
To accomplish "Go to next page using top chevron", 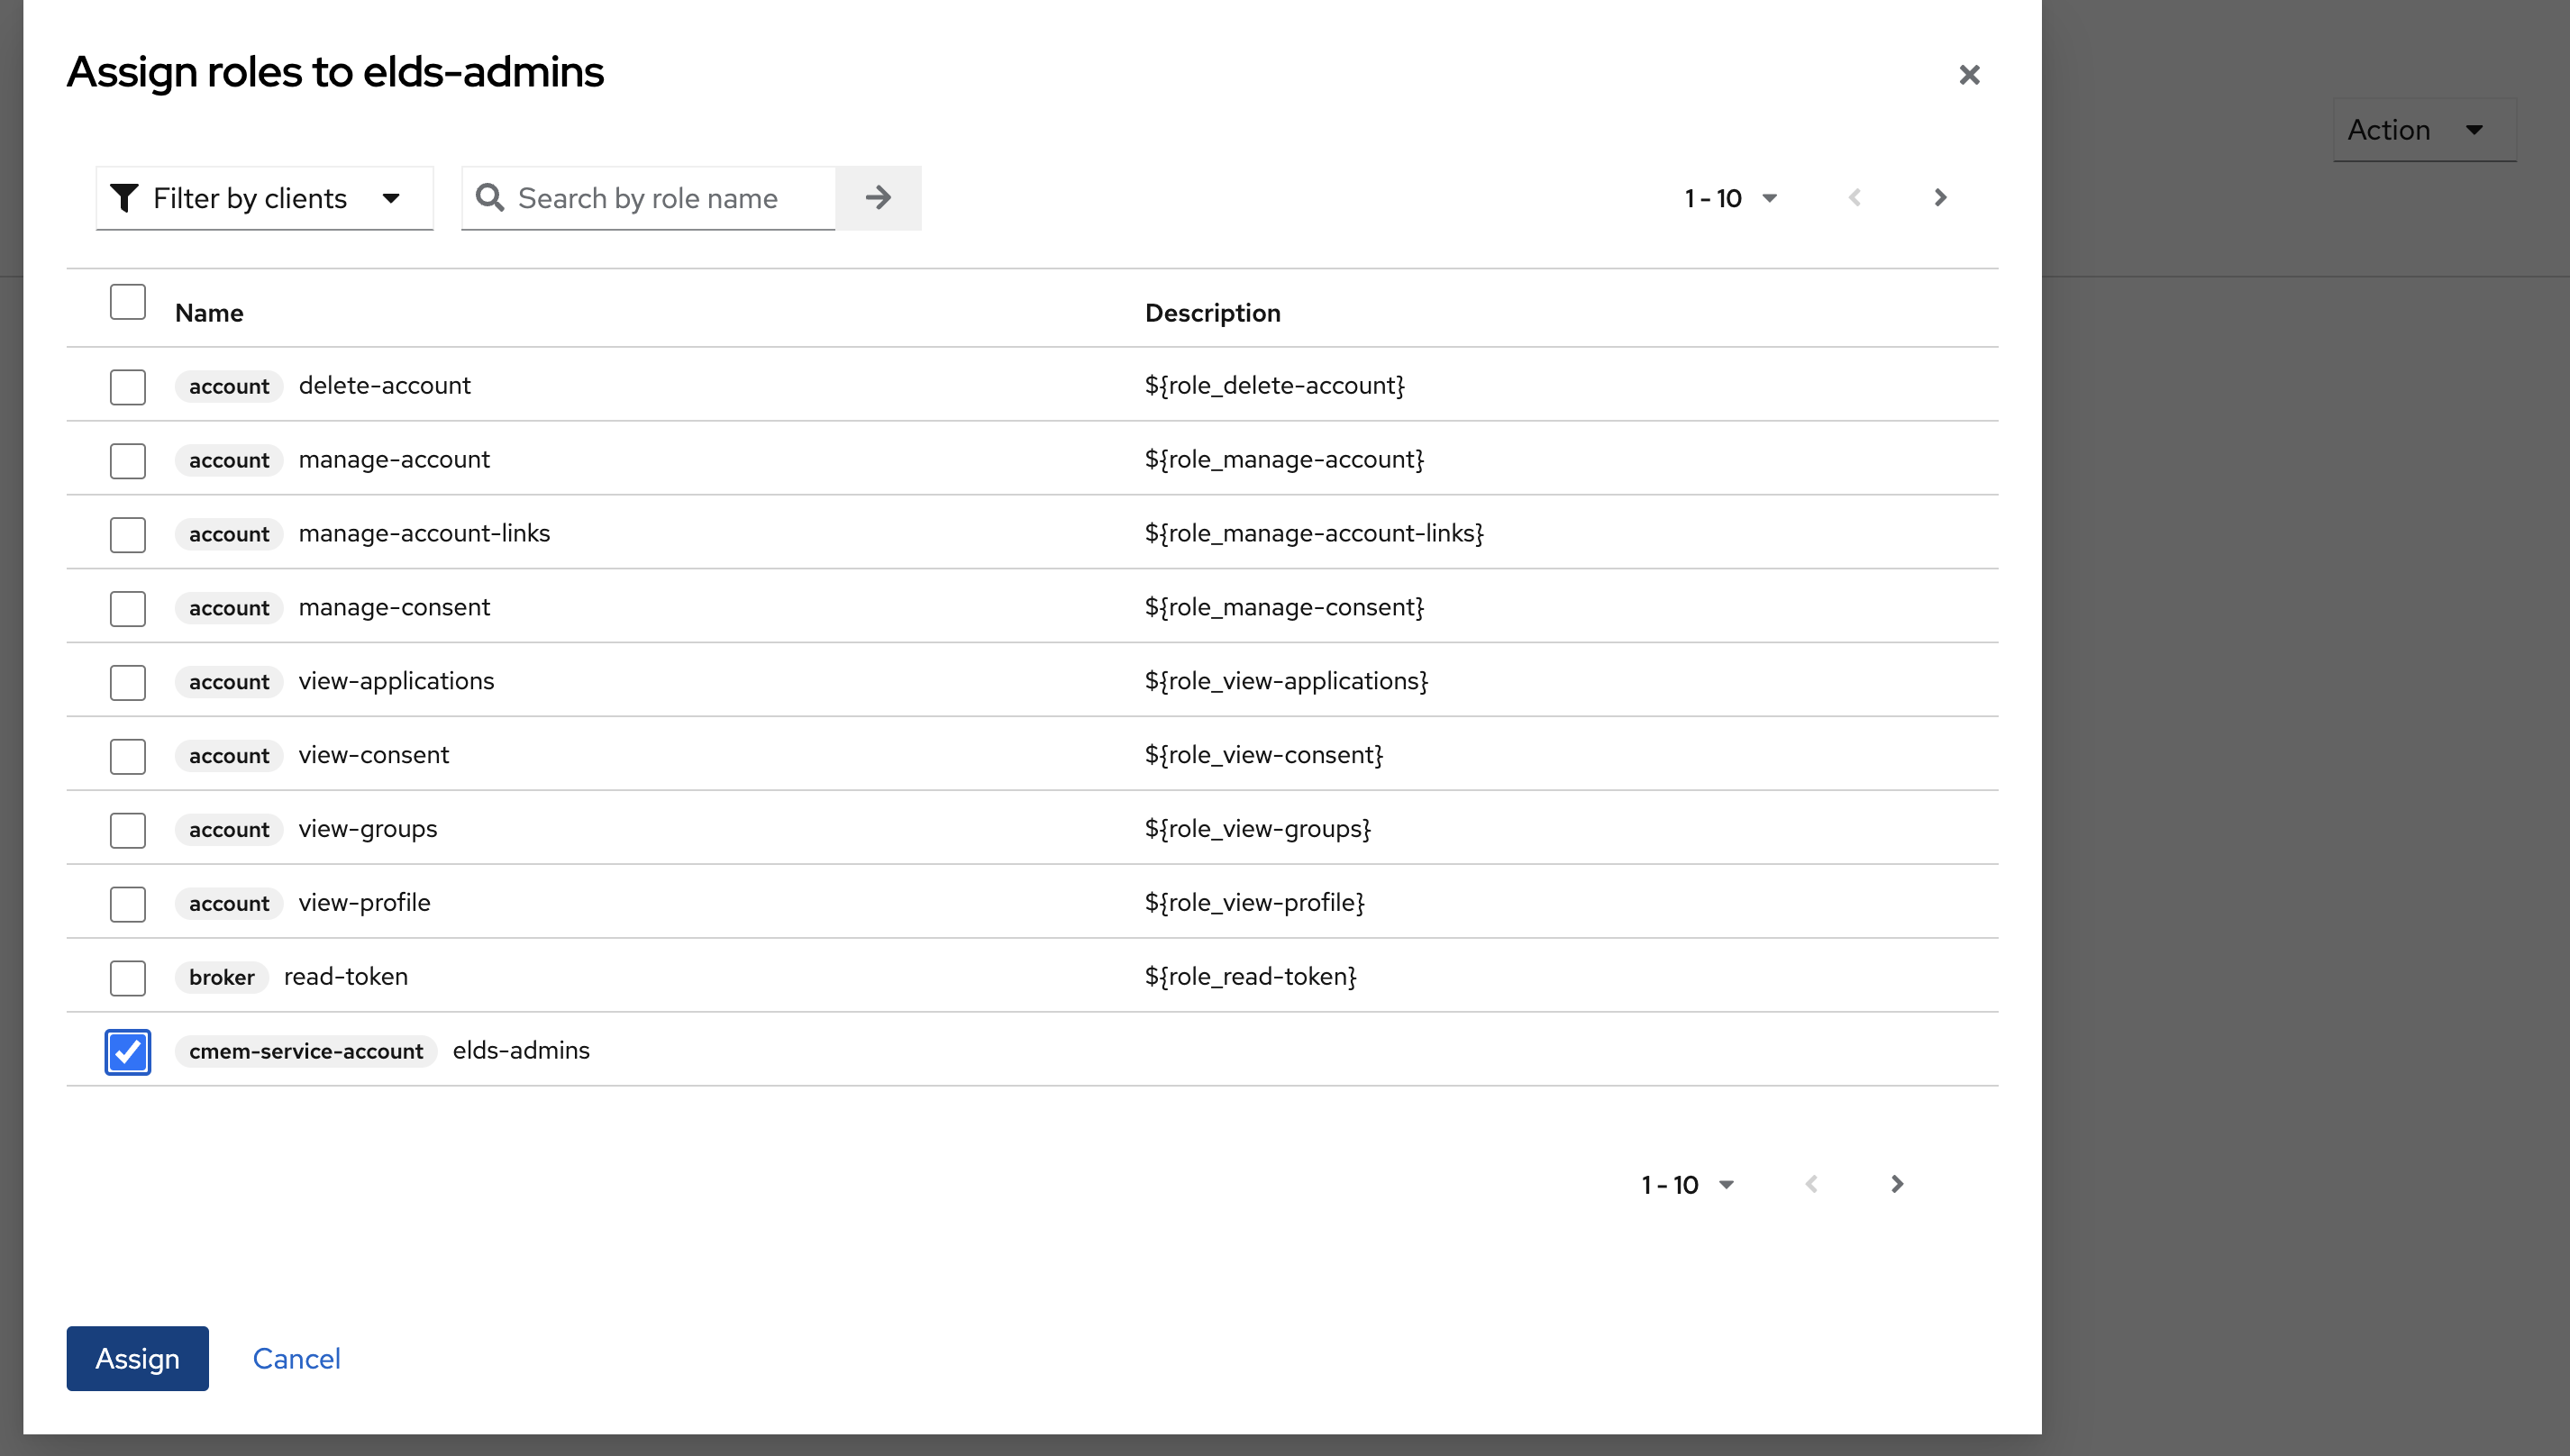I will tap(1940, 198).
